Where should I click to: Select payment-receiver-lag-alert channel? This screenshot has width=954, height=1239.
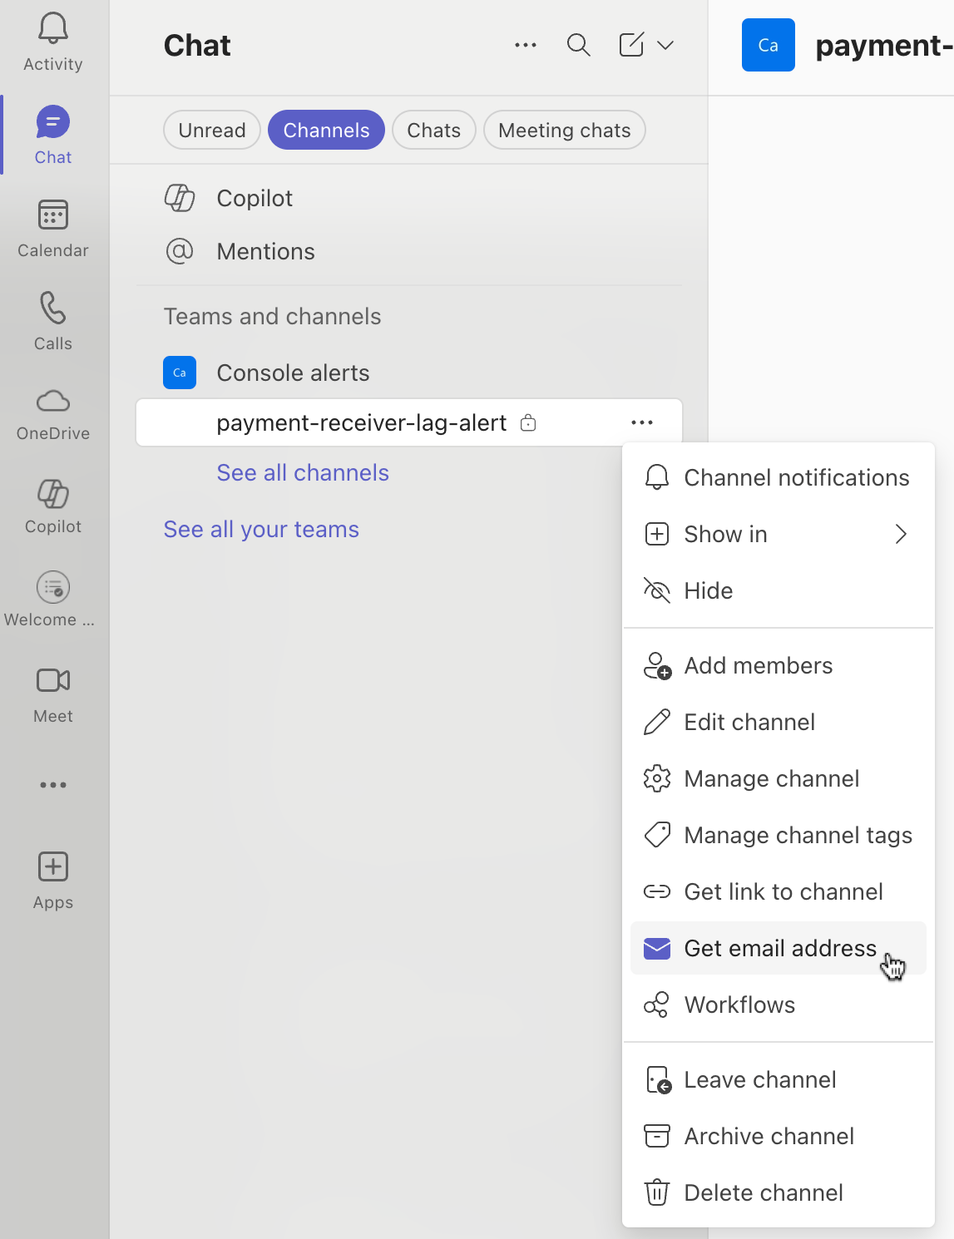(x=408, y=422)
